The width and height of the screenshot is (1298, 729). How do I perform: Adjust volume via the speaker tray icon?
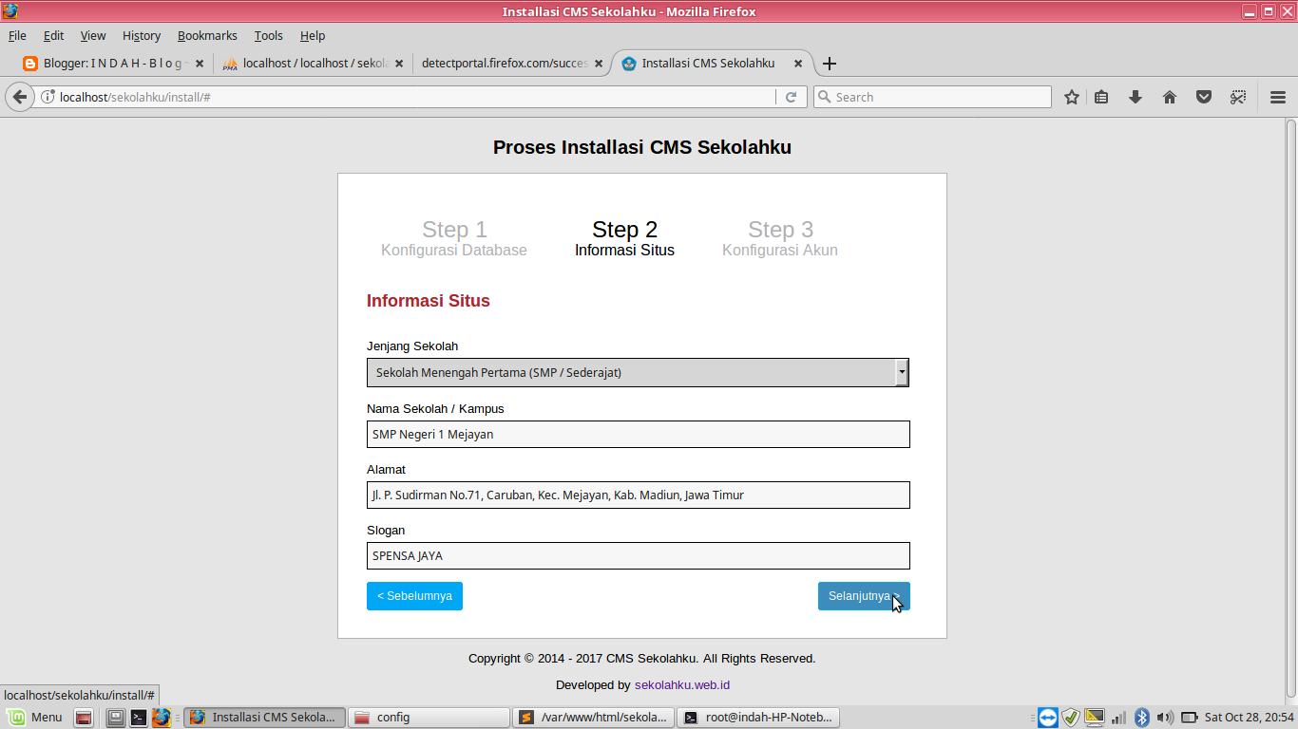(1164, 717)
